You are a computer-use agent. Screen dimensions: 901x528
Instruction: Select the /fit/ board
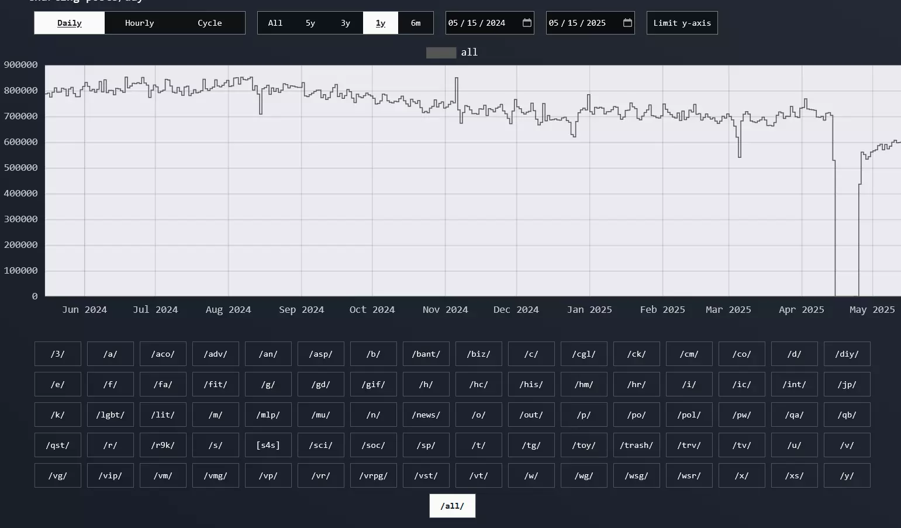pos(216,384)
